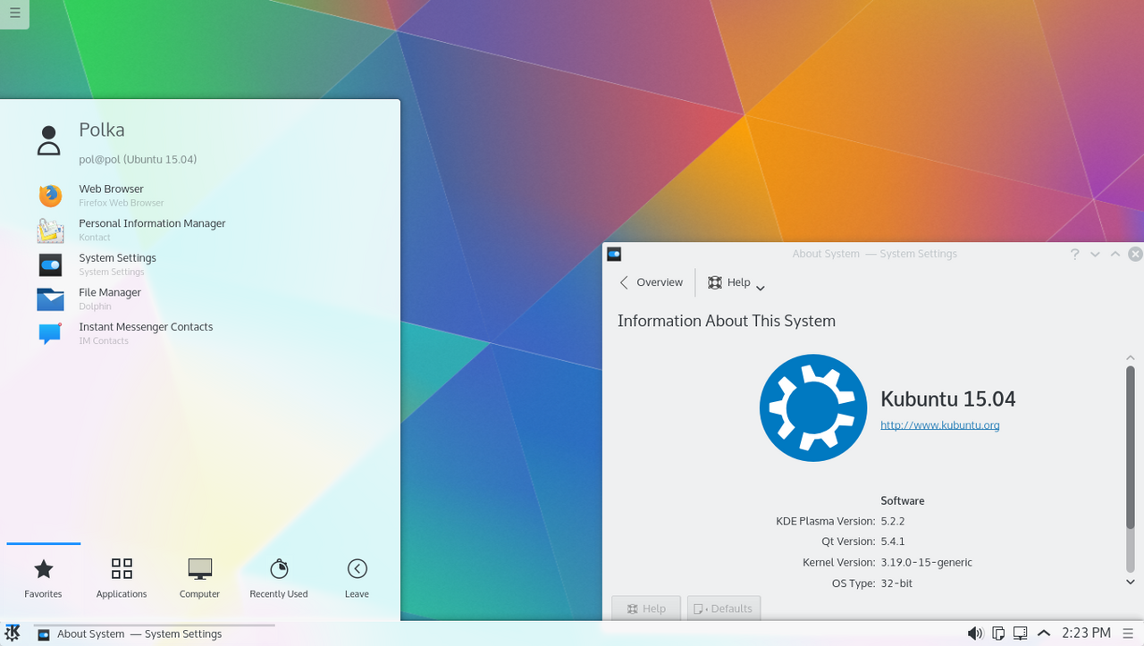Open Dolphin File Manager icon
The width and height of the screenshot is (1144, 646).
point(50,298)
